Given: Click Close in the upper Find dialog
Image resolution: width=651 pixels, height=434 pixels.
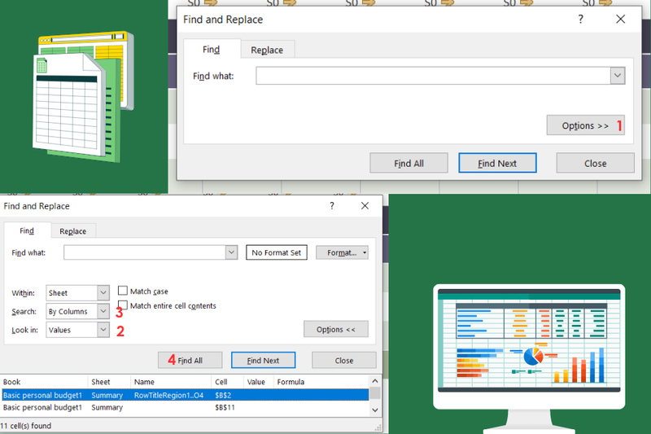Looking at the screenshot, I should (595, 163).
